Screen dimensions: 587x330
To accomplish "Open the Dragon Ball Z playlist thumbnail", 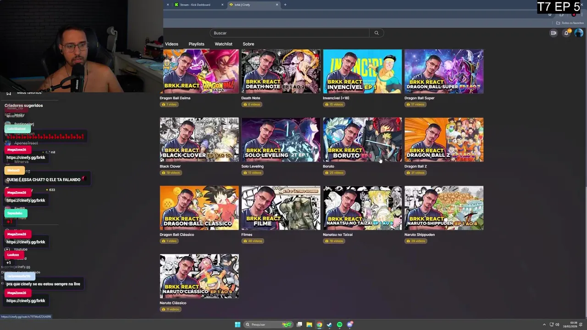I will (444, 140).
